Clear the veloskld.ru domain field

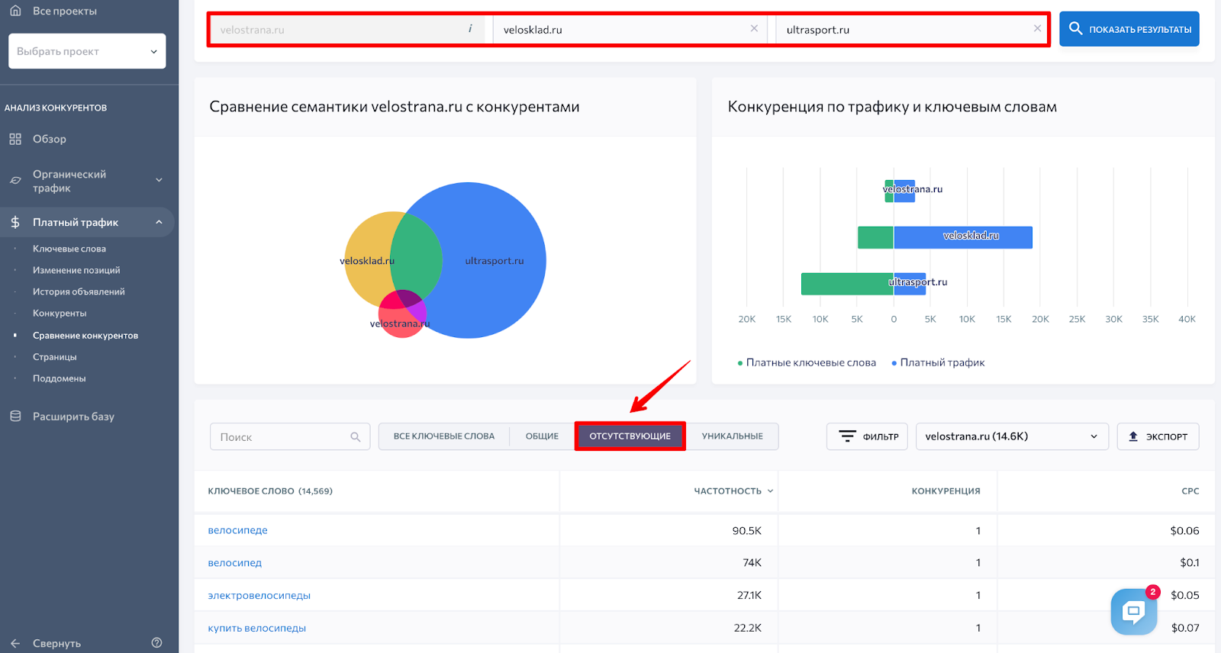click(x=754, y=28)
